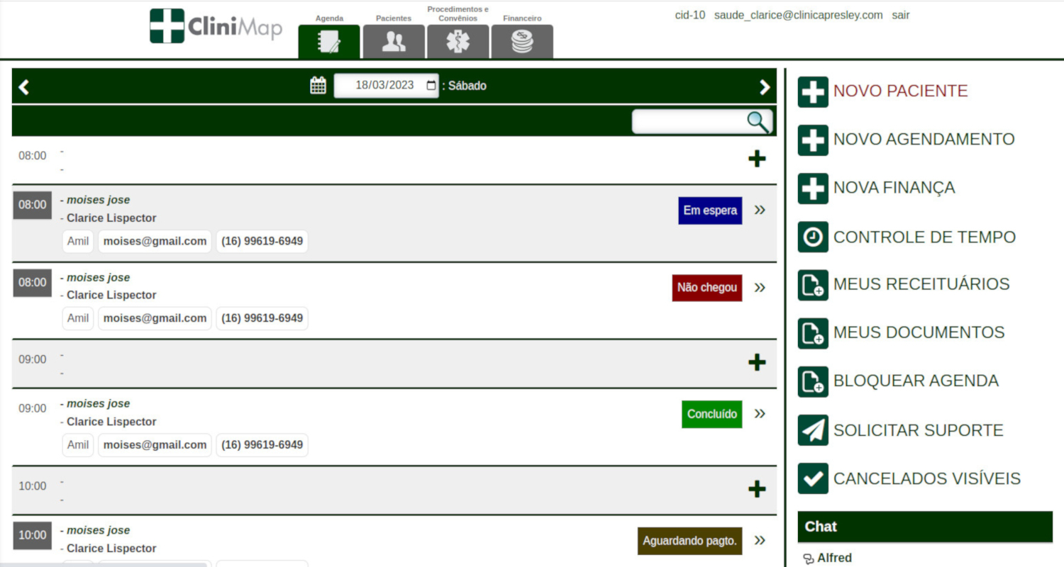Image resolution: width=1064 pixels, height=567 pixels.
Task: Add appointment at empty 10:00 slot
Action: click(x=757, y=489)
